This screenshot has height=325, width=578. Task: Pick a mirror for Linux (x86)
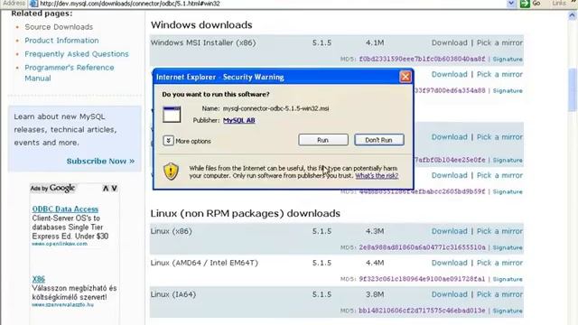(499, 231)
